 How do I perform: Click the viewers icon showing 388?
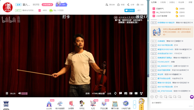tap(138, 5)
